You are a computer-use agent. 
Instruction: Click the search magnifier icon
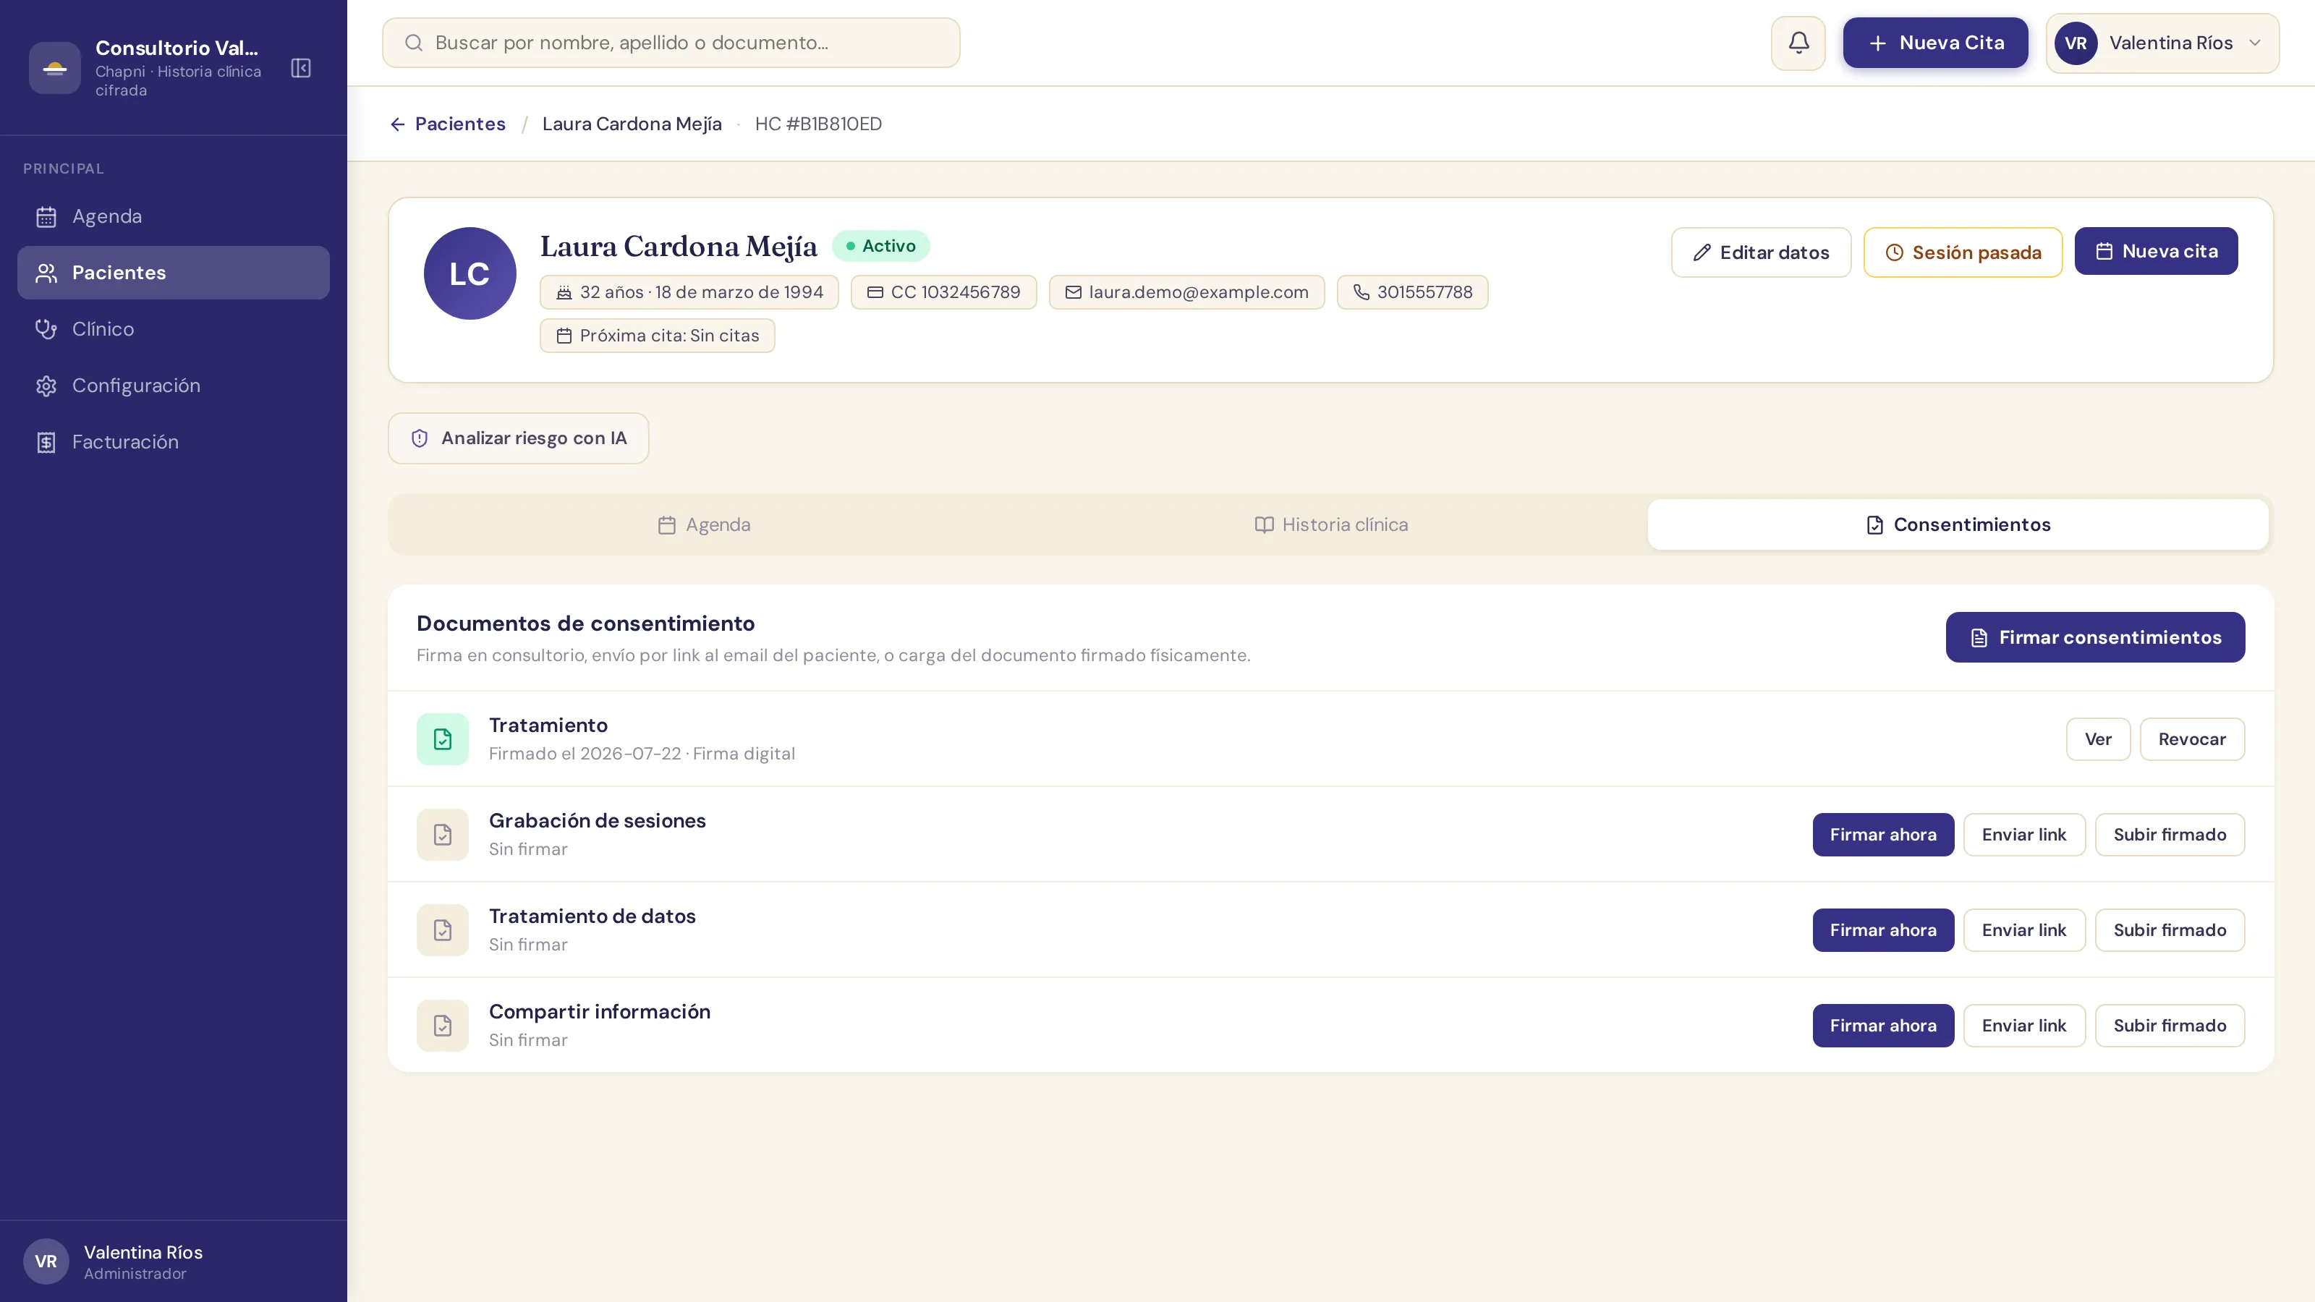click(x=413, y=43)
